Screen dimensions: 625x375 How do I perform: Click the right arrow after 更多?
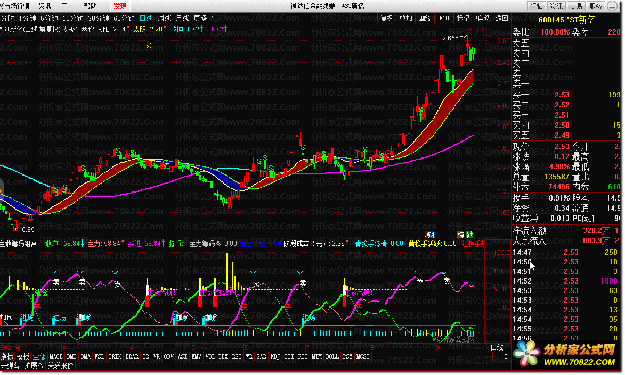pyautogui.click(x=213, y=18)
